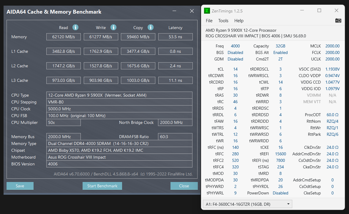Click the L1 Cache latency 0.8 ns value
This screenshot has height=214, width=349.
[175, 51]
